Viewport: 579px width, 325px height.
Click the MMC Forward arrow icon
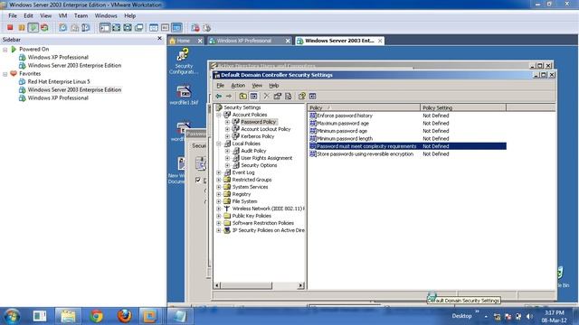(229, 97)
